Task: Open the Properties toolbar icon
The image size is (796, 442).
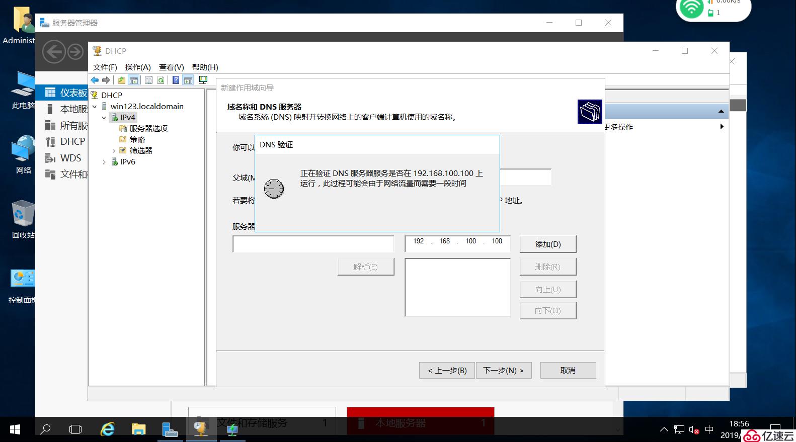Action: pyautogui.click(x=149, y=80)
